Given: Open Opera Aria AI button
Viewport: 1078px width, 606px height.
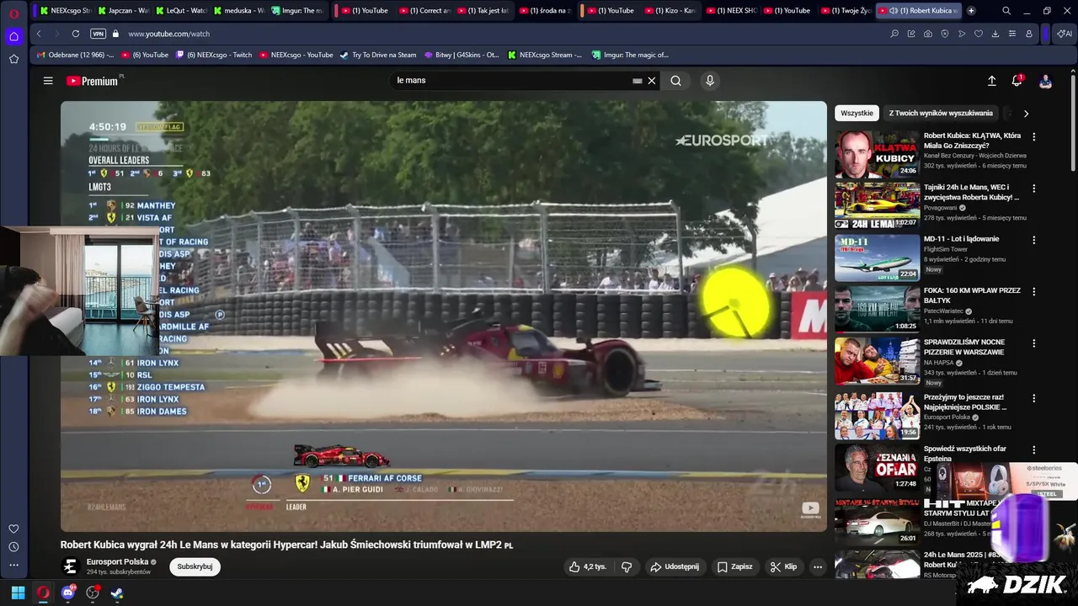Looking at the screenshot, I should coord(1065,34).
